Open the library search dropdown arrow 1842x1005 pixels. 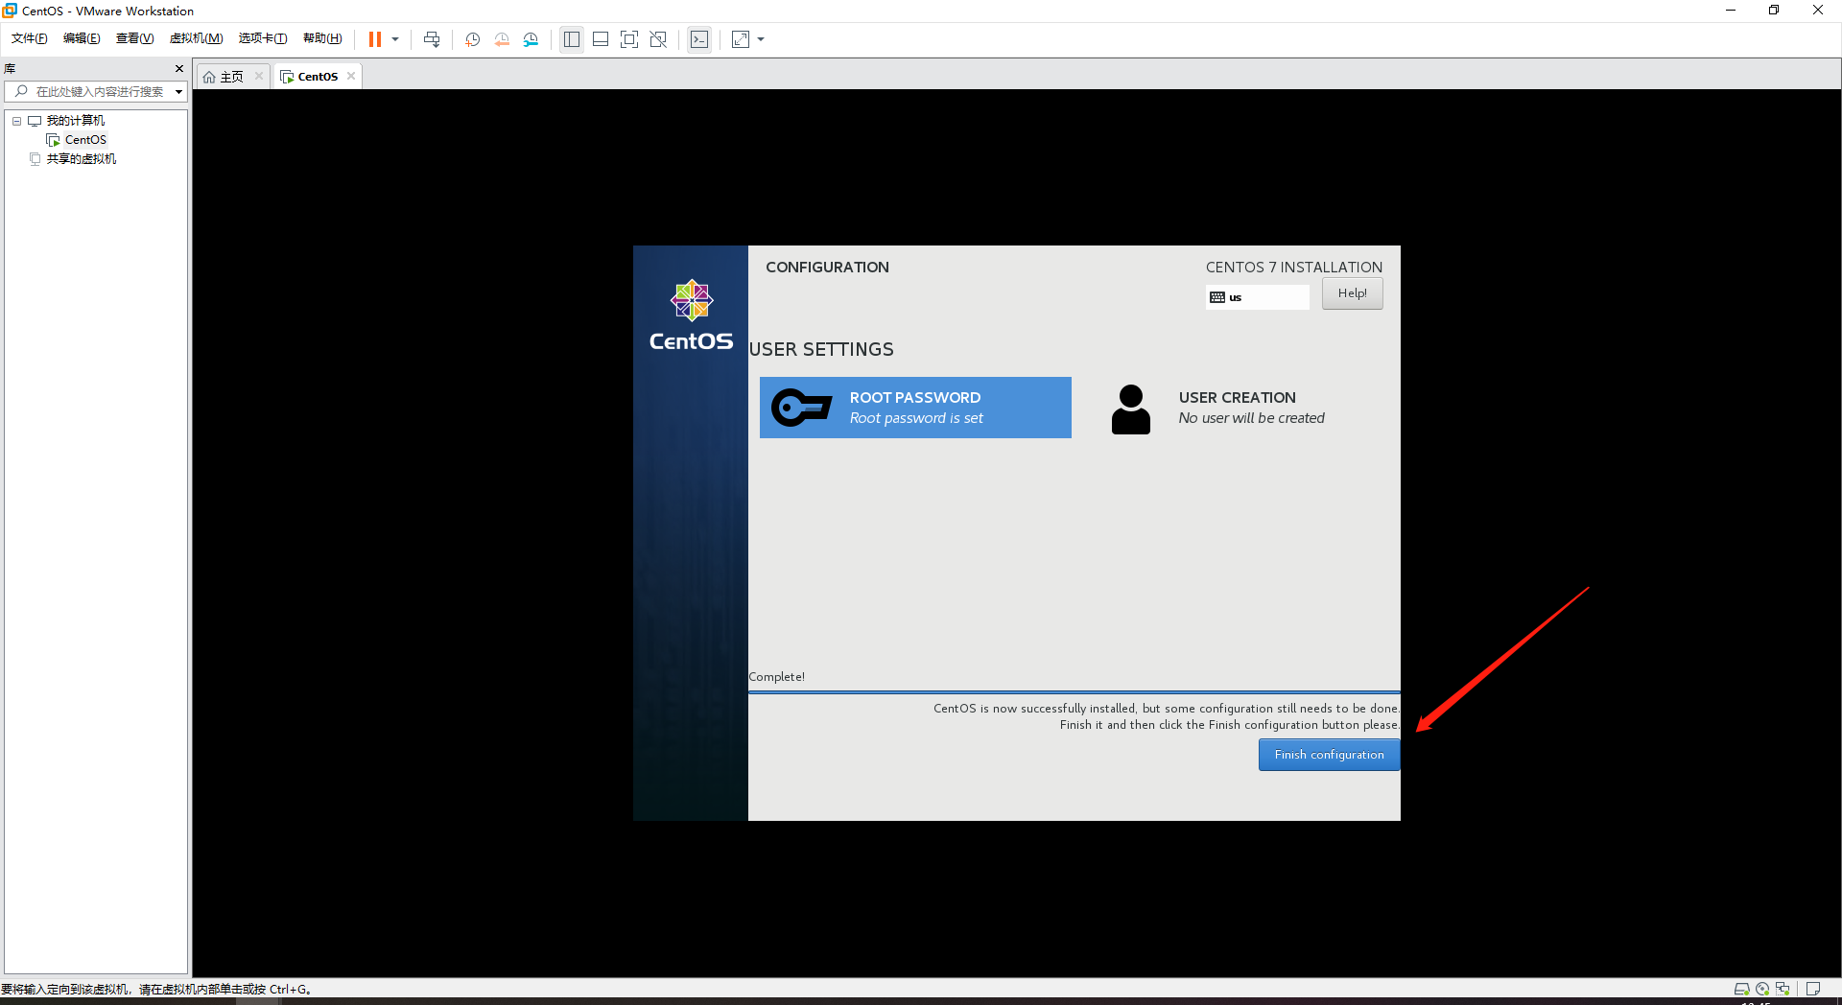[x=178, y=92]
